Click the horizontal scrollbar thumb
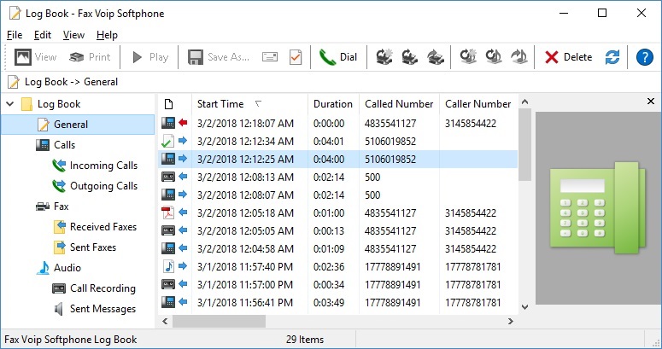Image resolution: width=662 pixels, height=349 pixels. tap(219, 321)
